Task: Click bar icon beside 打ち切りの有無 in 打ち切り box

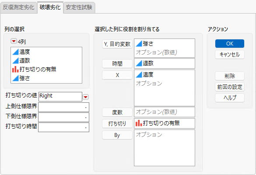Action: pos(139,123)
